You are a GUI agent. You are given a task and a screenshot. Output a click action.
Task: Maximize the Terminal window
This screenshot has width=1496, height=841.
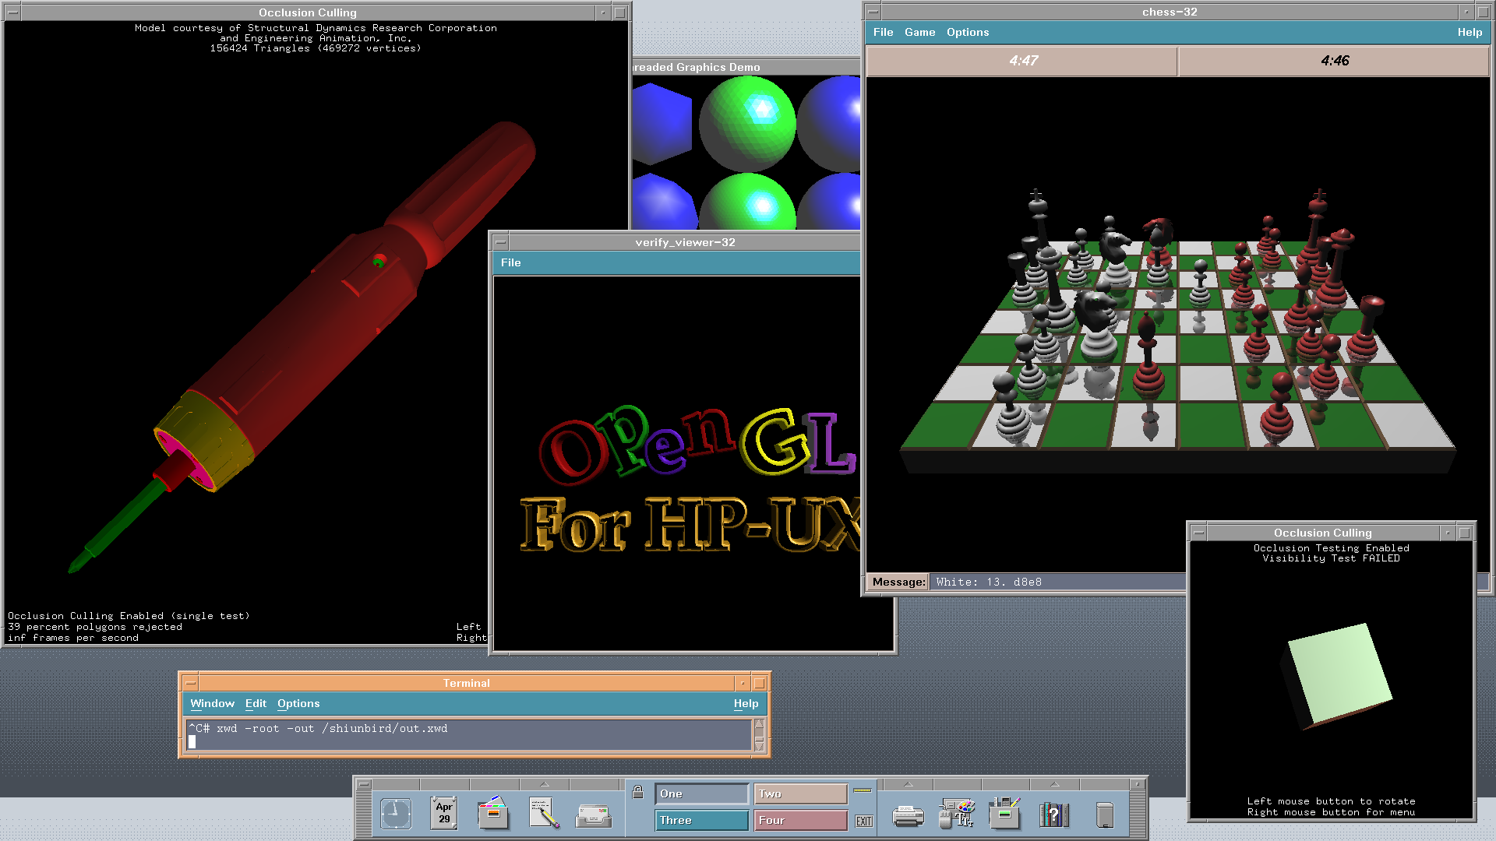point(760,683)
